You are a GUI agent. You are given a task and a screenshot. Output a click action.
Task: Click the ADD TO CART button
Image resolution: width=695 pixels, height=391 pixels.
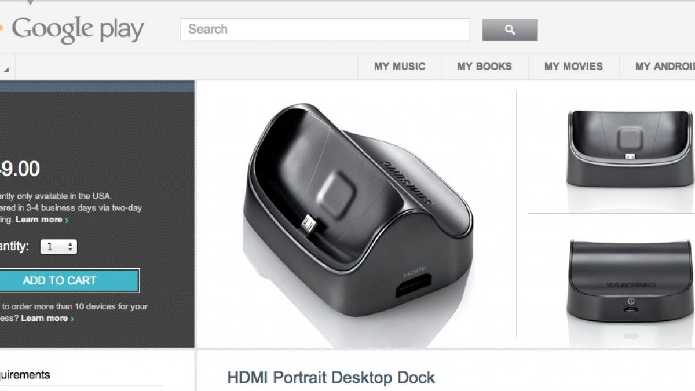60,280
